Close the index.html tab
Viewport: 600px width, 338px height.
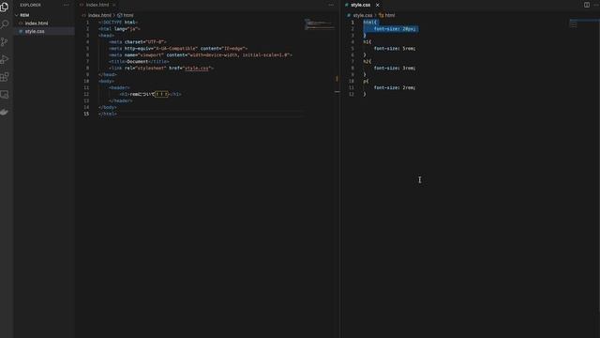click(x=114, y=5)
